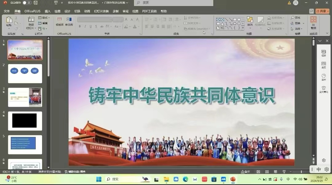
Task: Select slide 4 thumbnail with black rectangle
Action: (25, 121)
